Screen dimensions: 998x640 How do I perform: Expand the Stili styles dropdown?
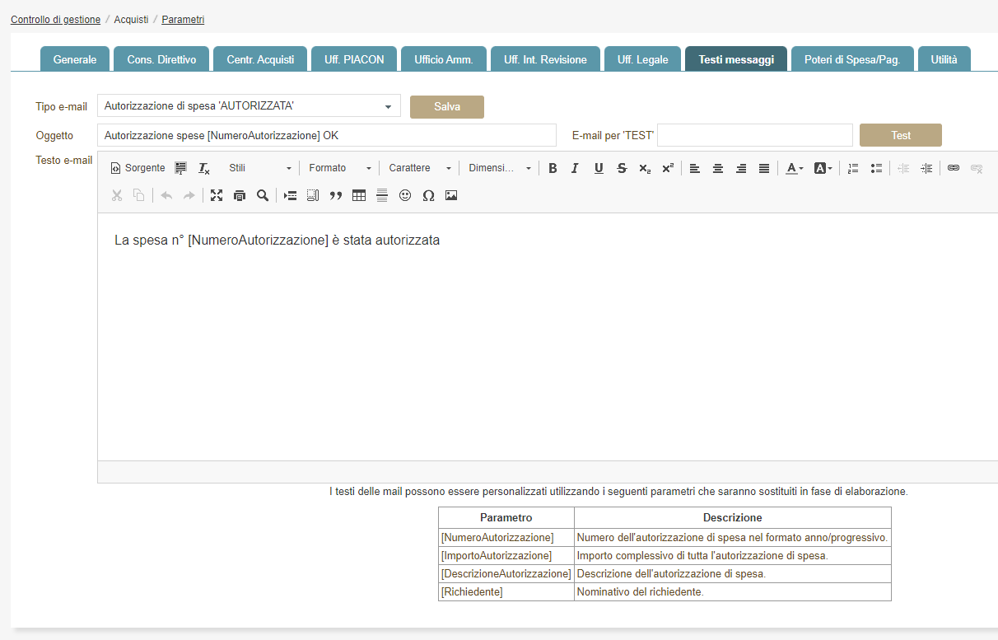pyautogui.click(x=259, y=168)
